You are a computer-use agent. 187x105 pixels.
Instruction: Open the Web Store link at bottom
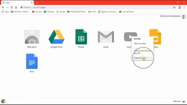point(177,101)
